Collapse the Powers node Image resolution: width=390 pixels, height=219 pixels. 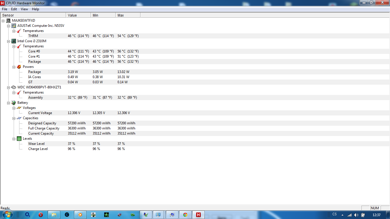point(14,67)
